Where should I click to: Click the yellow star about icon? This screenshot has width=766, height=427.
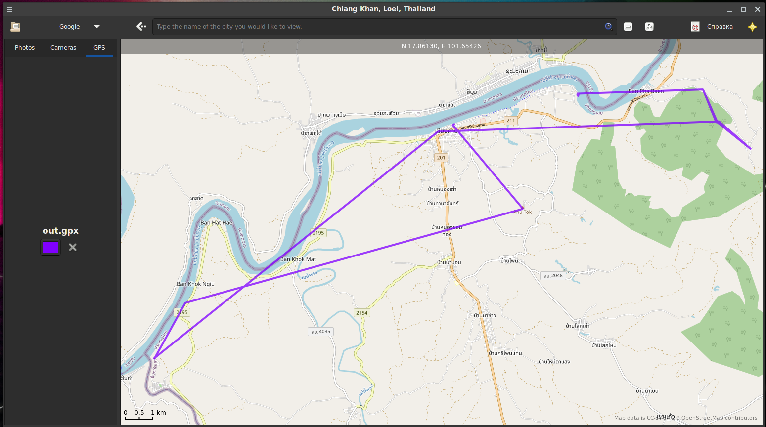click(x=752, y=27)
